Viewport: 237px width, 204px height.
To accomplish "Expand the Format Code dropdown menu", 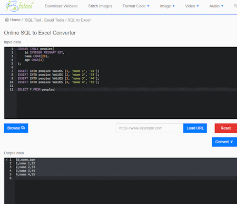I will pos(136,6).
